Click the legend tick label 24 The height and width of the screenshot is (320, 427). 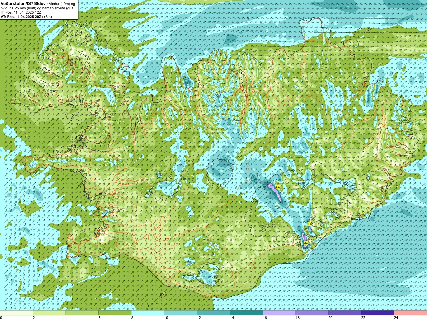coord(396,318)
